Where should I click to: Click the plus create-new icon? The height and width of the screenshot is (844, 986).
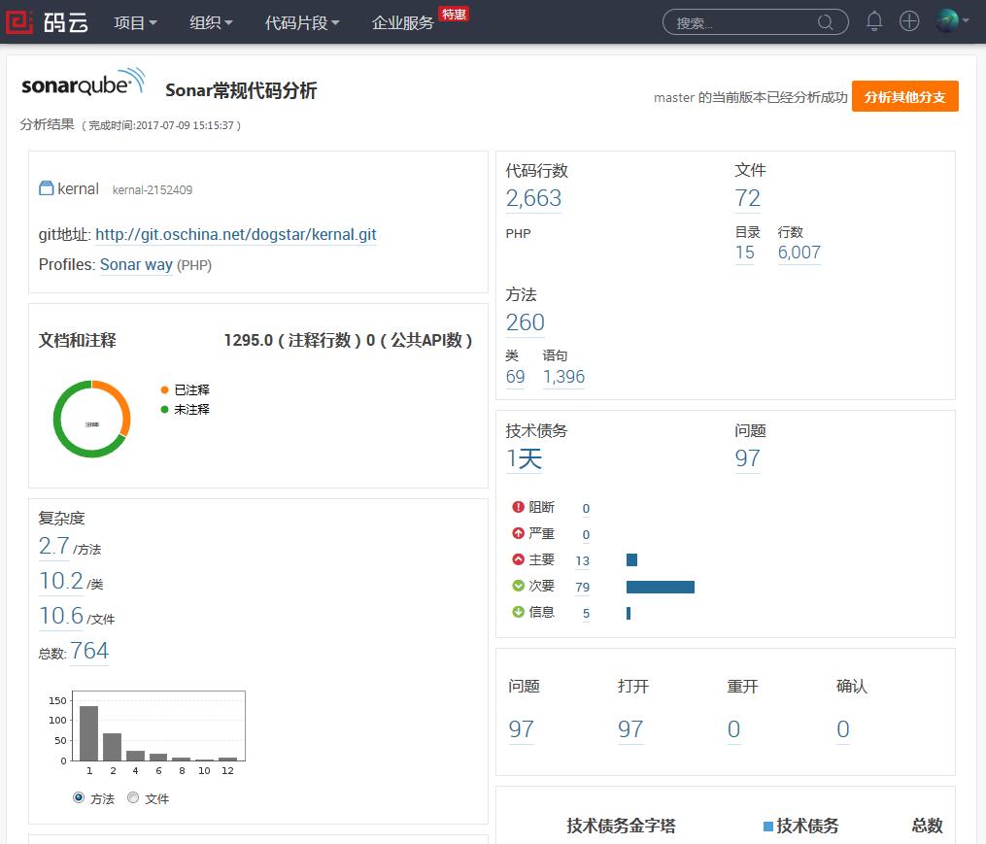[x=909, y=21]
